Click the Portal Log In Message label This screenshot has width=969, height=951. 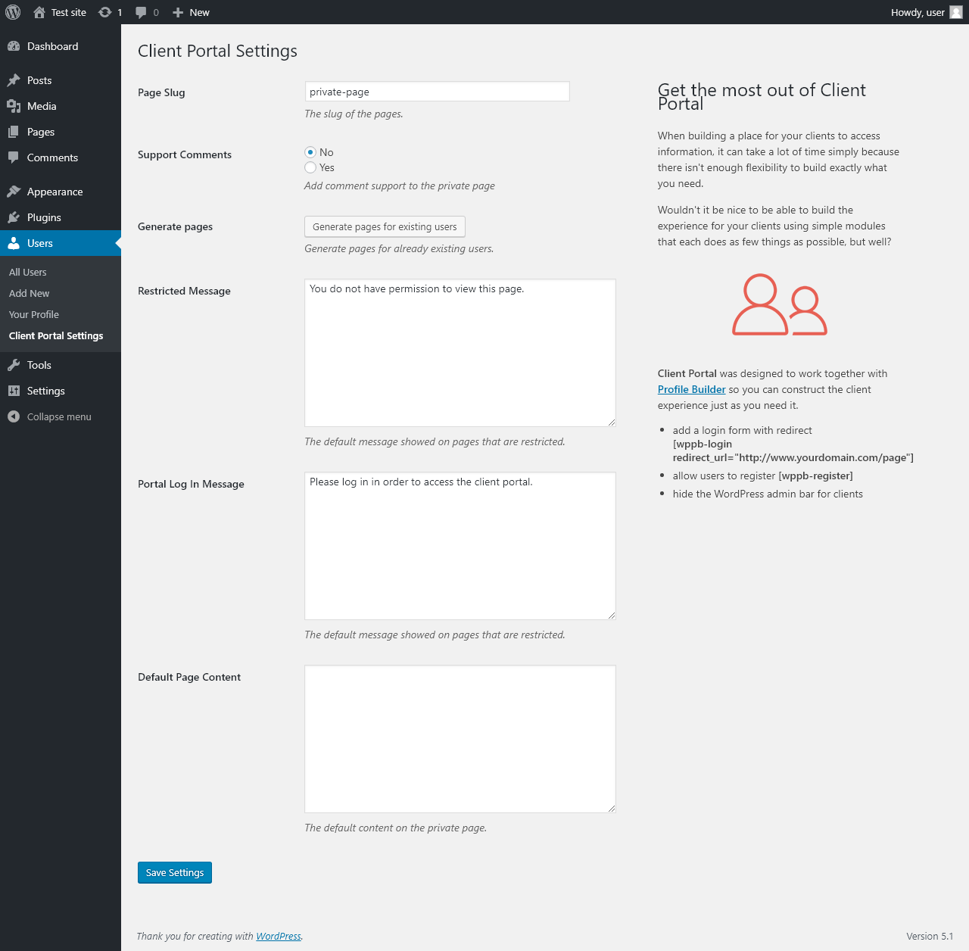point(191,484)
